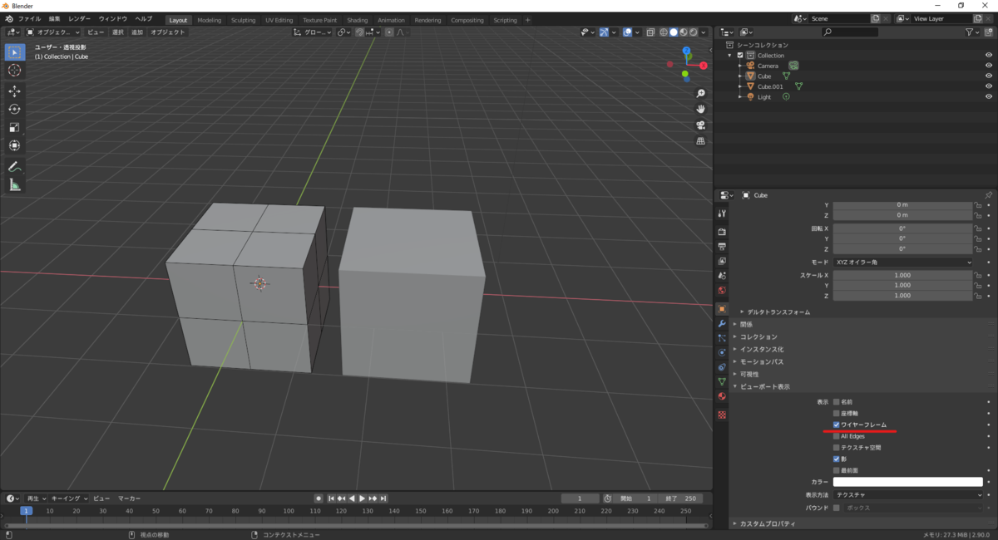Open the World properties tab
The image size is (998, 540).
pyautogui.click(x=722, y=291)
